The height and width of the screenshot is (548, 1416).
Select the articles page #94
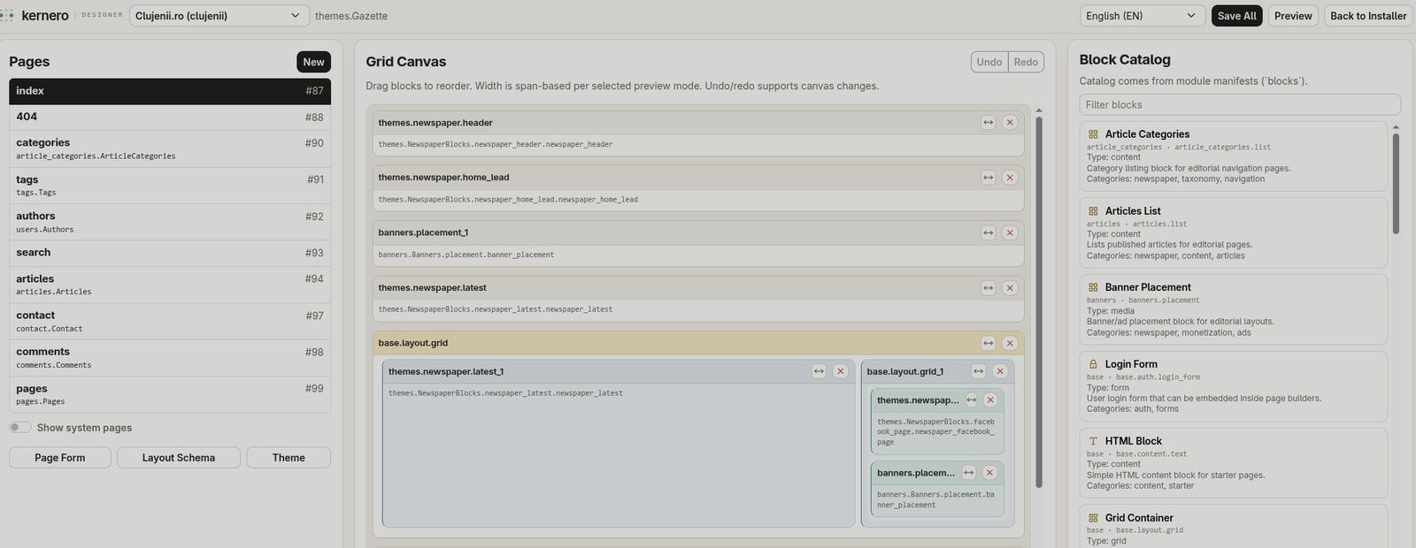170,285
